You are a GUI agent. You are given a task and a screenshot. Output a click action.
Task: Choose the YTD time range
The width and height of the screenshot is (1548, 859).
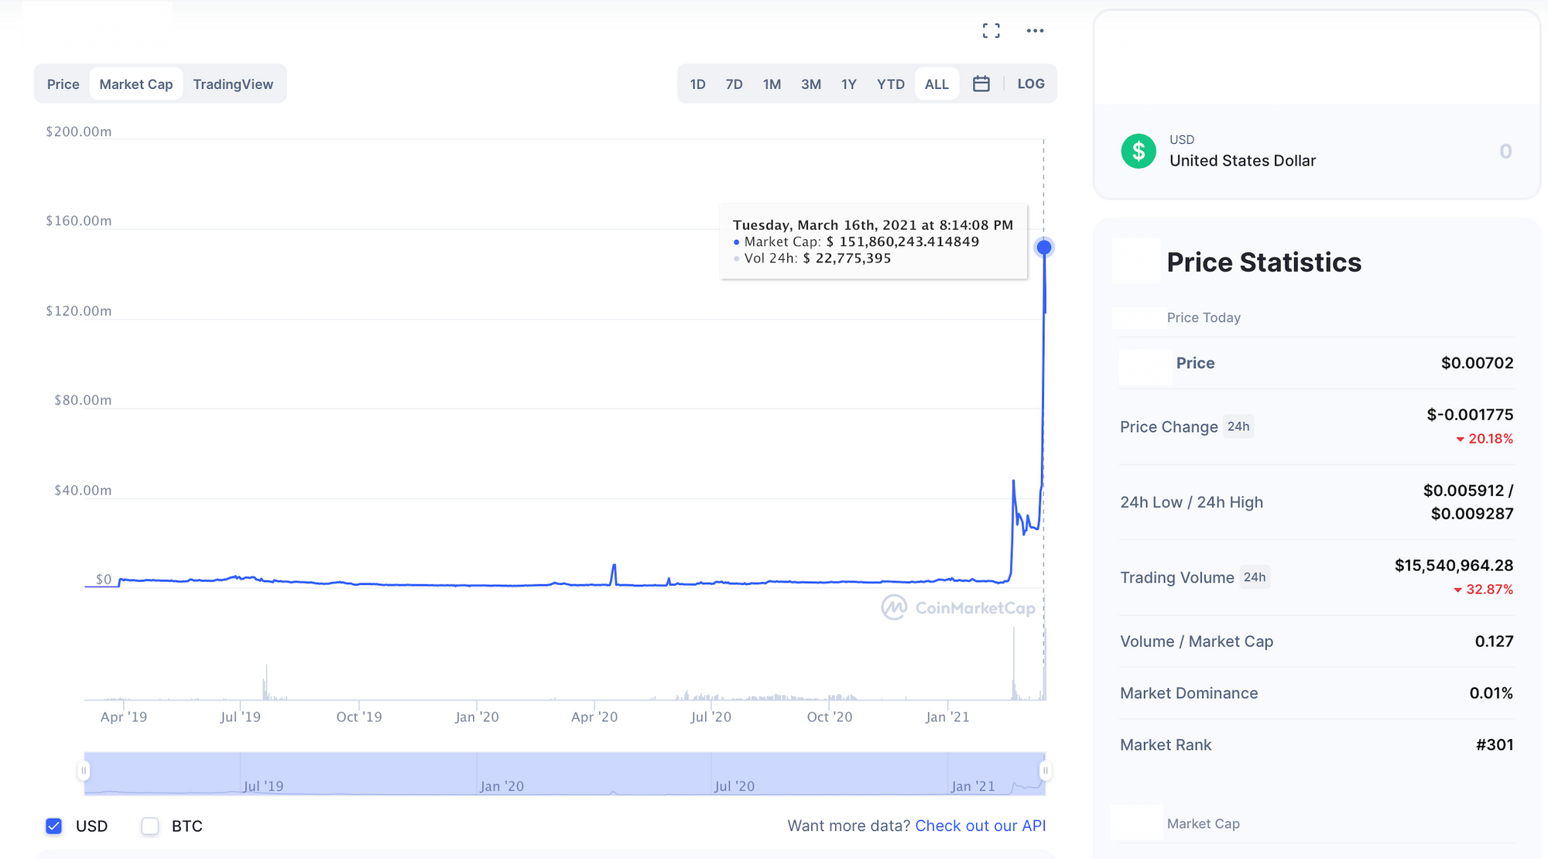pyautogui.click(x=891, y=84)
